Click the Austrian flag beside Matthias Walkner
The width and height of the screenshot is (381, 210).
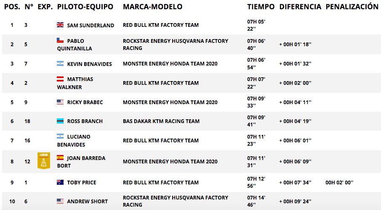pos(60,79)
